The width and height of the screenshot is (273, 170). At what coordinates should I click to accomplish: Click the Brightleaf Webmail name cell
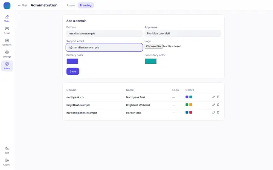138,105
